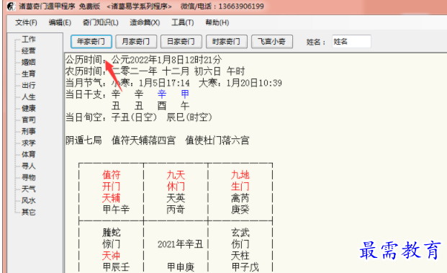Click the 惊门 cell text

pyautogui.click(x=112, y=244)
